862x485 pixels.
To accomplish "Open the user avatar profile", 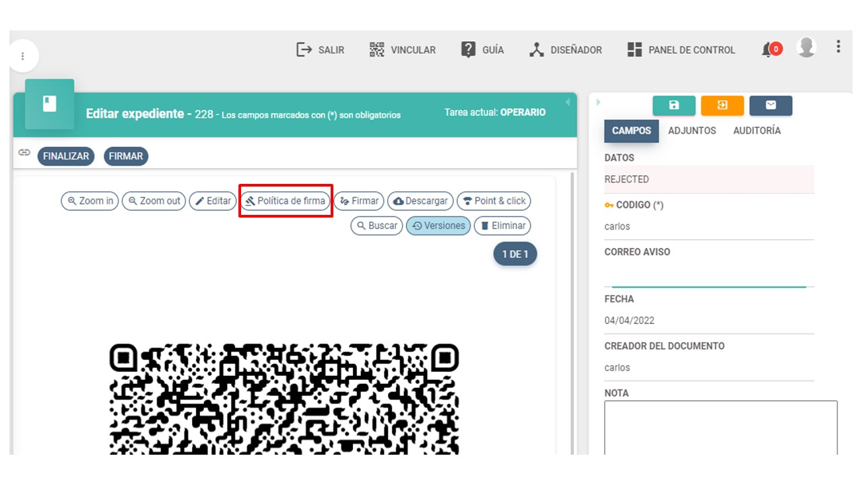I will (x=806, y=47).
